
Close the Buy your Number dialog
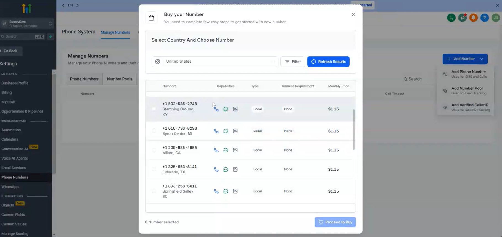(353, 15)
